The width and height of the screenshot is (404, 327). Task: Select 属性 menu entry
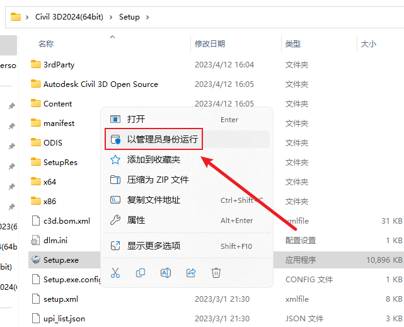[187, 220]
